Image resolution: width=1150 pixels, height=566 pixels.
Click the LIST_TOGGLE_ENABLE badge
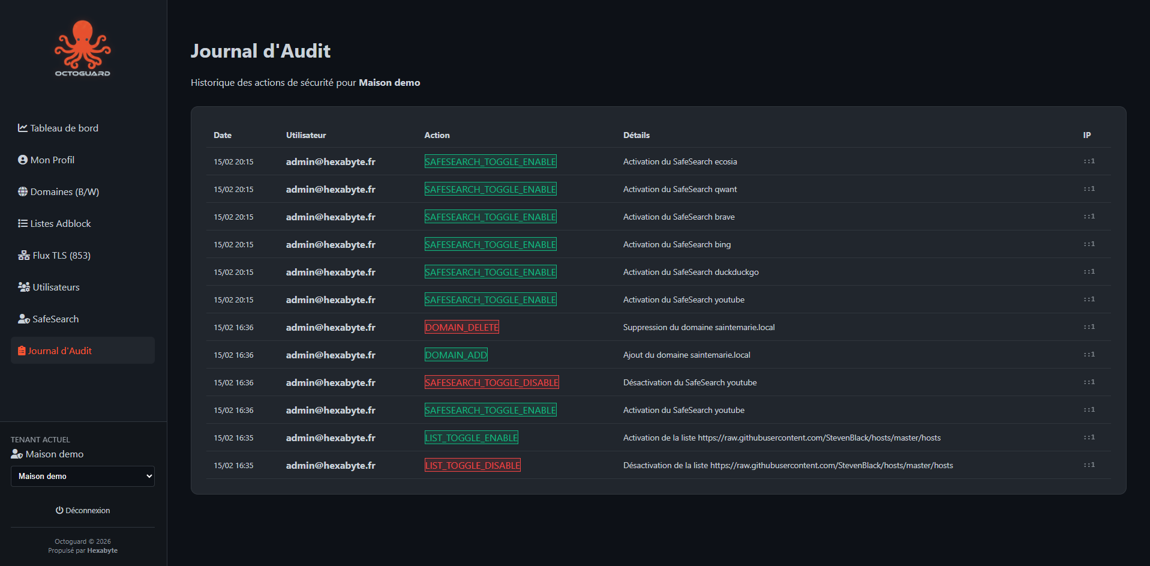click(471, 438)
